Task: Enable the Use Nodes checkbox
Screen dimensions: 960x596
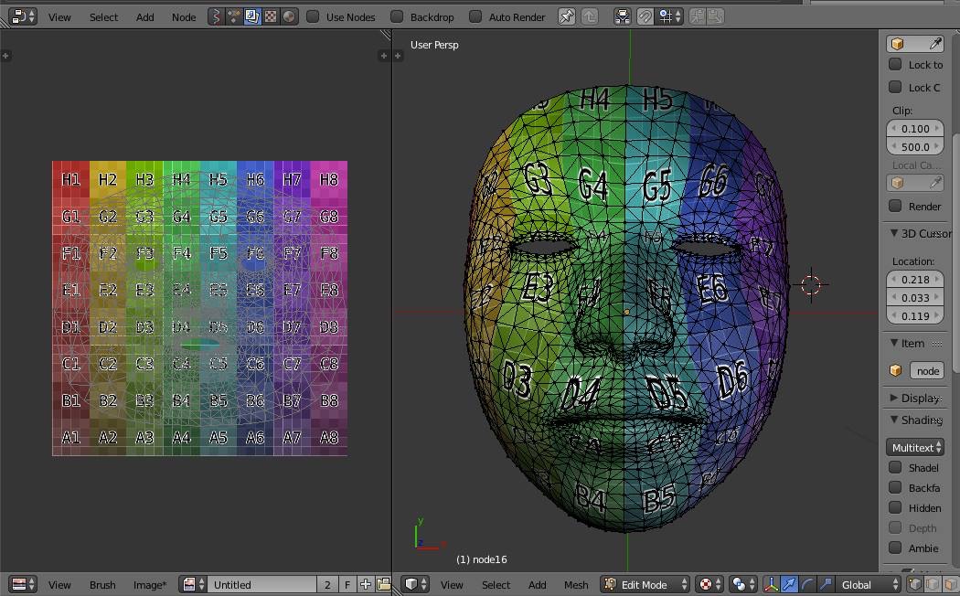Action: click(313, 16)
